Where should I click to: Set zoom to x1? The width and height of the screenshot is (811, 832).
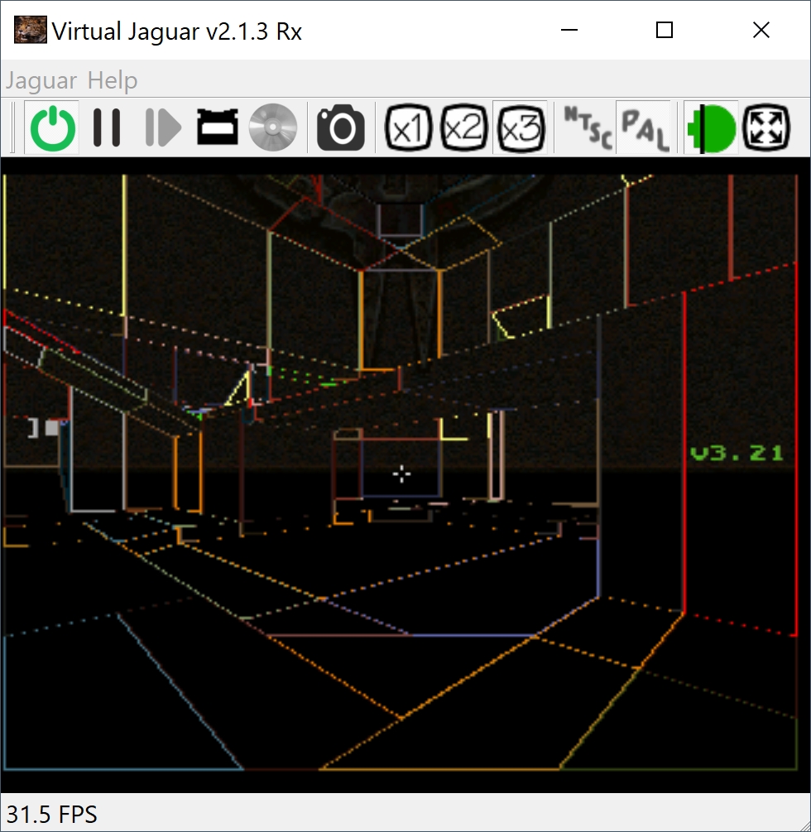(x=409, y=127)
